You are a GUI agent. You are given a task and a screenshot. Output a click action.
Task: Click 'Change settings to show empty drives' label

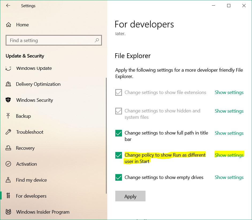tap(164, 177)
